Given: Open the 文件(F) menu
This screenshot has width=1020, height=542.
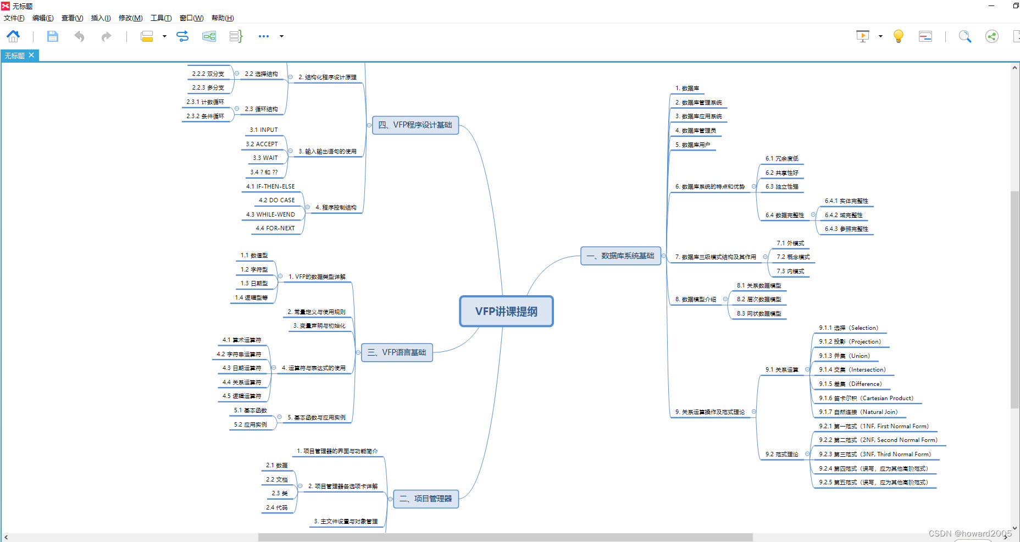Looking at the screenshot, I should click(x=14, y=18).
